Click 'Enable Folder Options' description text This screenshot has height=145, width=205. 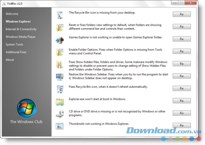[x=115, y=52]
